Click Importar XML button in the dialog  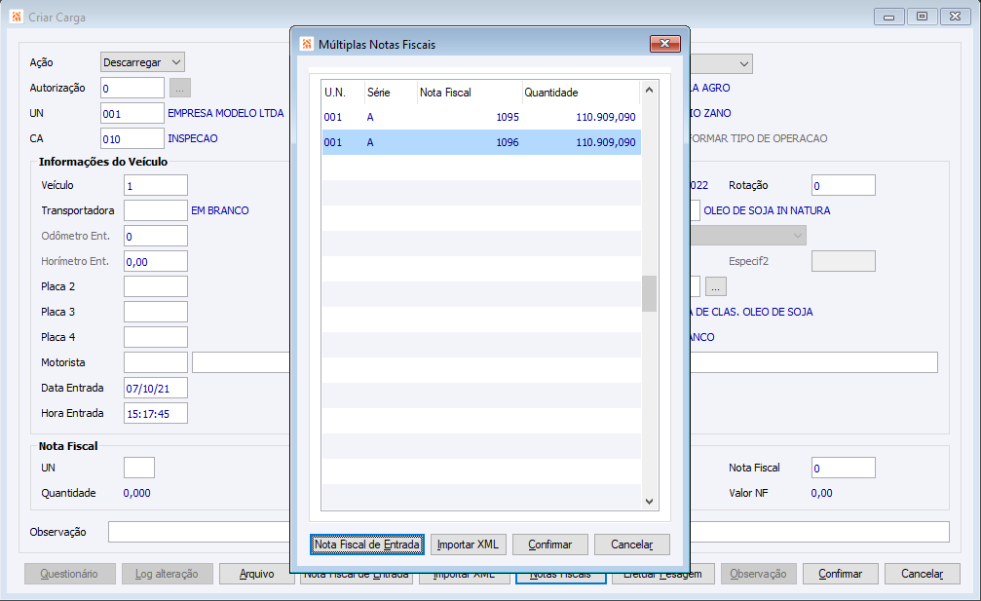[468, 545]
